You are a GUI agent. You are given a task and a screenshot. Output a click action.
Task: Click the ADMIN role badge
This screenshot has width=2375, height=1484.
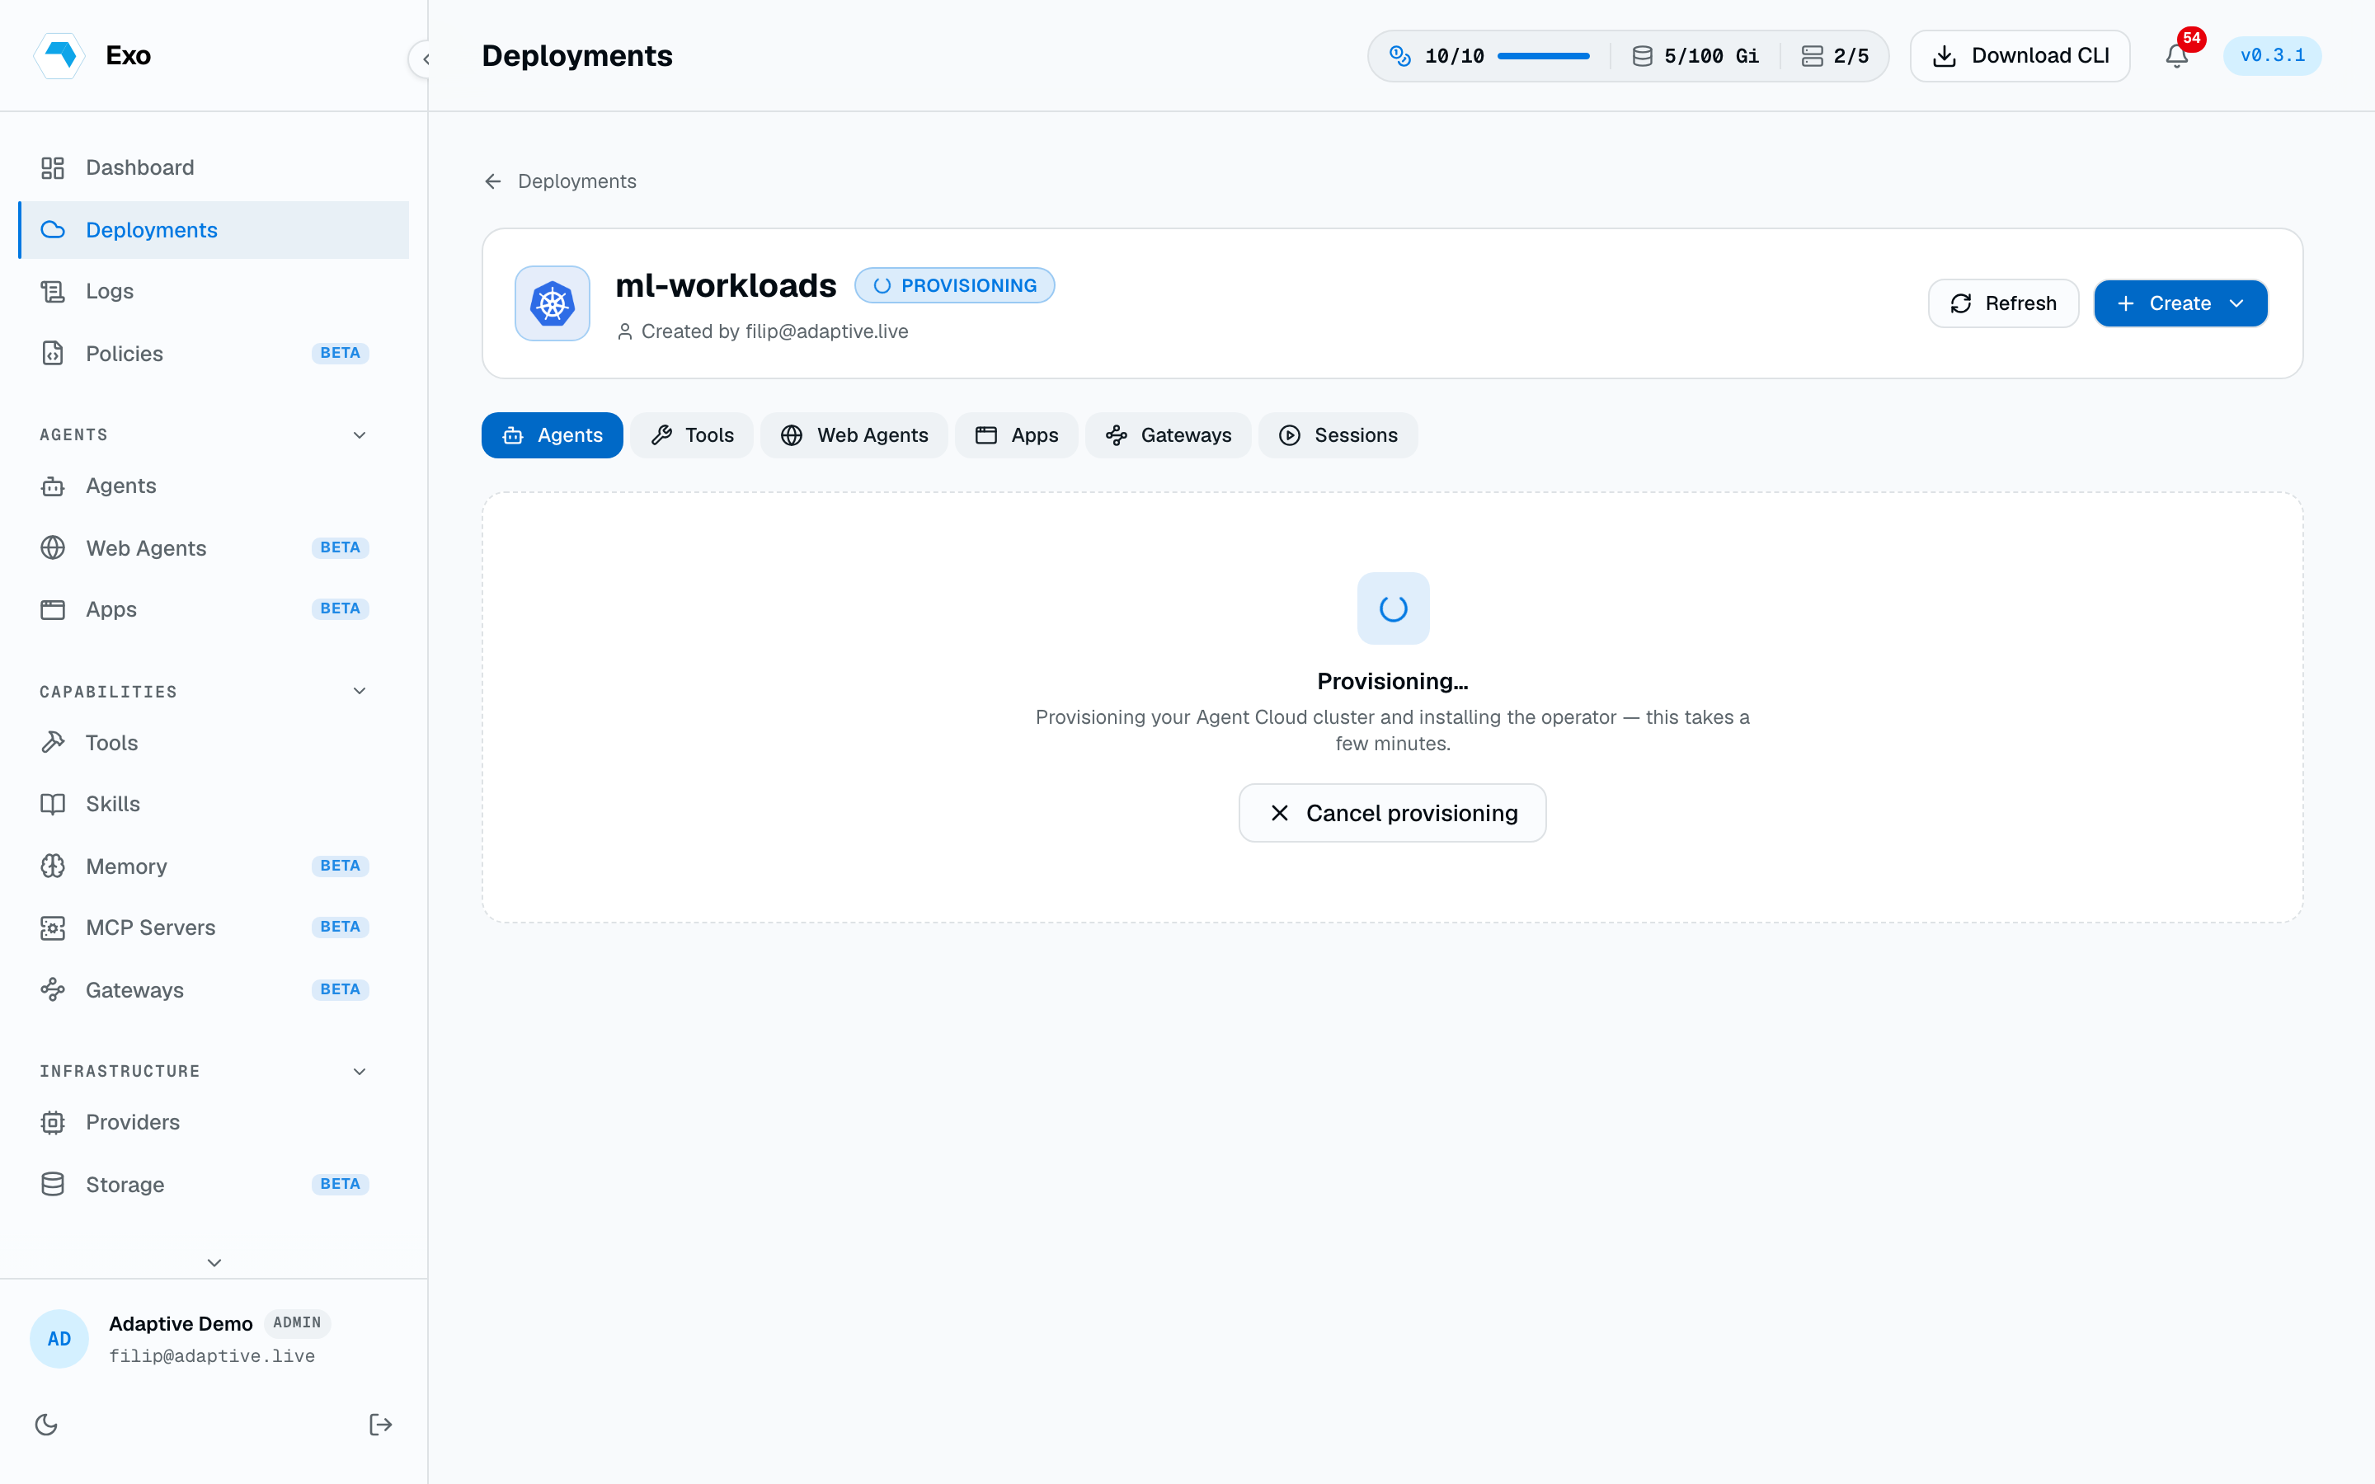(x=298, y=1323)
